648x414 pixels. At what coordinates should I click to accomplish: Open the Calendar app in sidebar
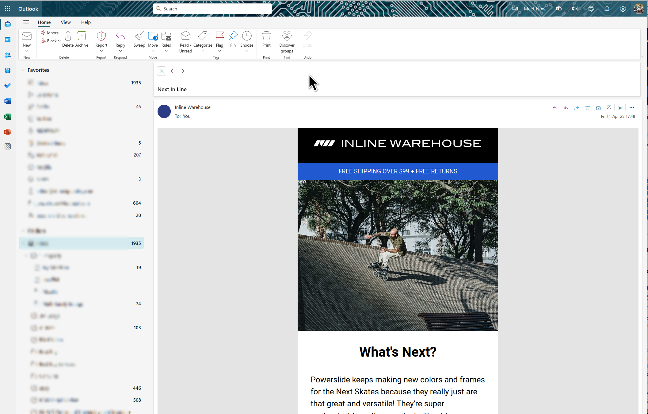coord(8,40)
